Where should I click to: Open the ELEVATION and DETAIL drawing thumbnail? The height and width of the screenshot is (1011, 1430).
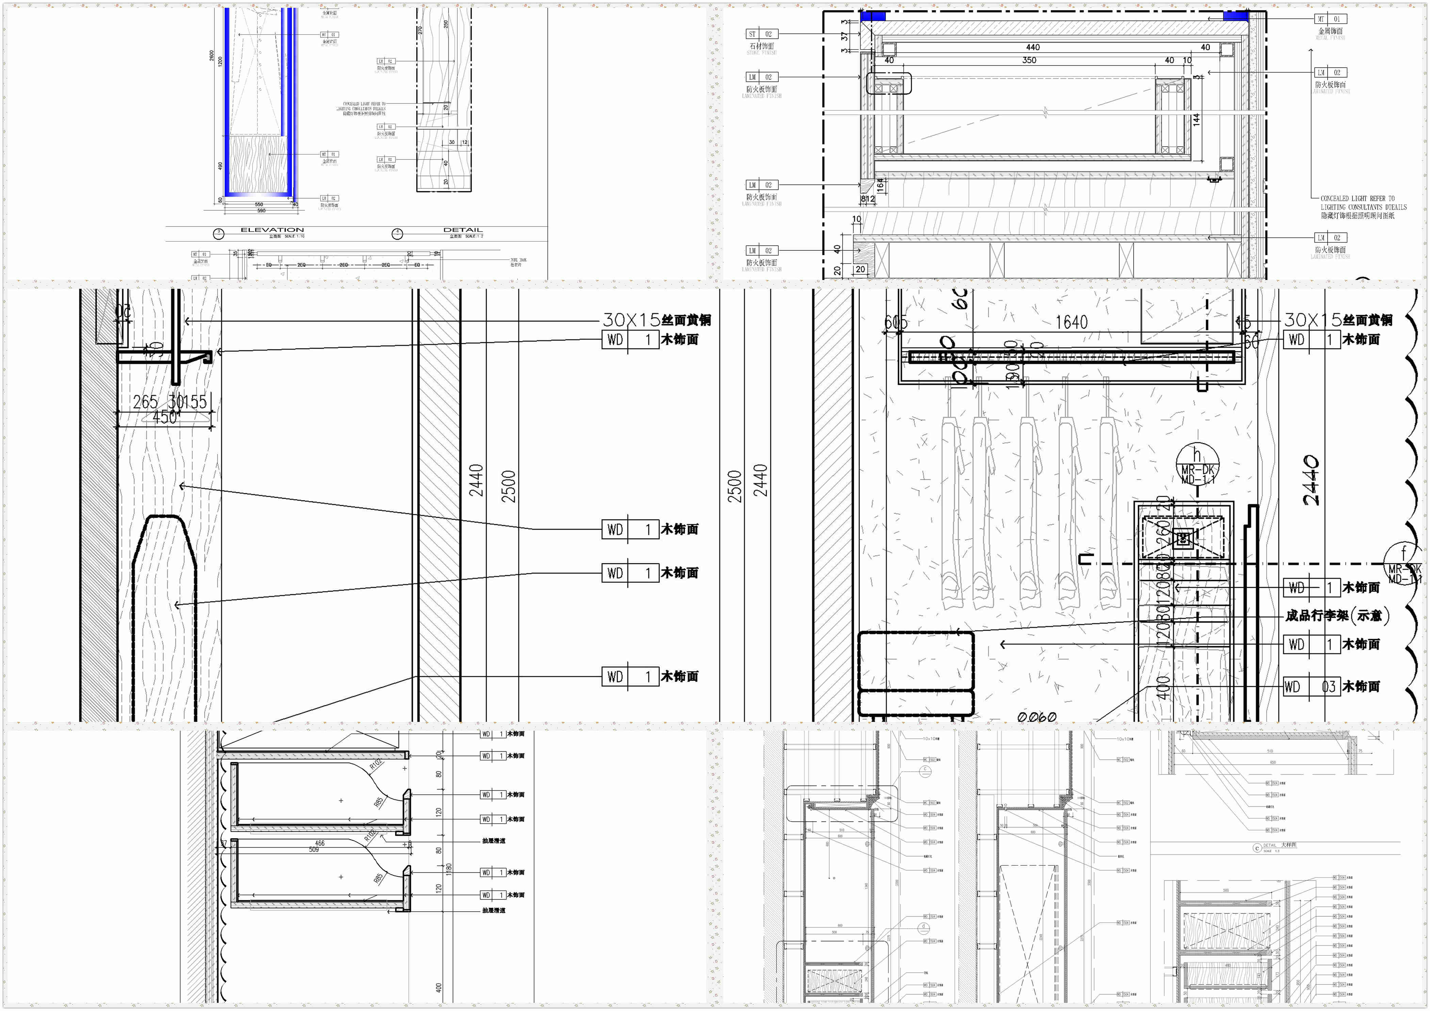pyautogui.click(x=356, y=144)
